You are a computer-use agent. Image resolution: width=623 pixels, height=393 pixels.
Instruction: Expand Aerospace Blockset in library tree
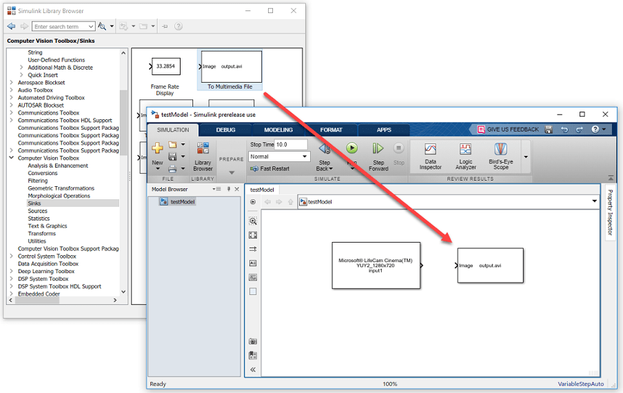(x=11, y=83)
